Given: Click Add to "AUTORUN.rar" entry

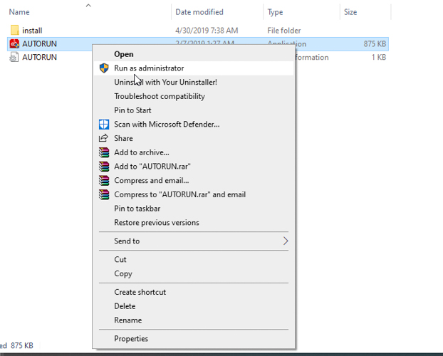Looking at the screenshot, I should pyautogui.click(x=152, y=166).
